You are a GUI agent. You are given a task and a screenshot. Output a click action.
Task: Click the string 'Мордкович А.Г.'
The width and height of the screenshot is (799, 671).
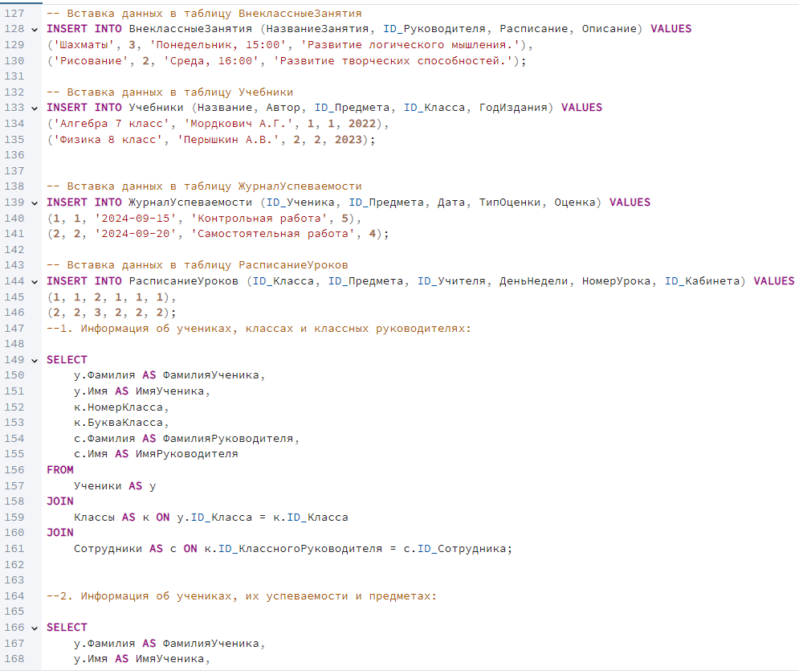click(x=238, y=124)
